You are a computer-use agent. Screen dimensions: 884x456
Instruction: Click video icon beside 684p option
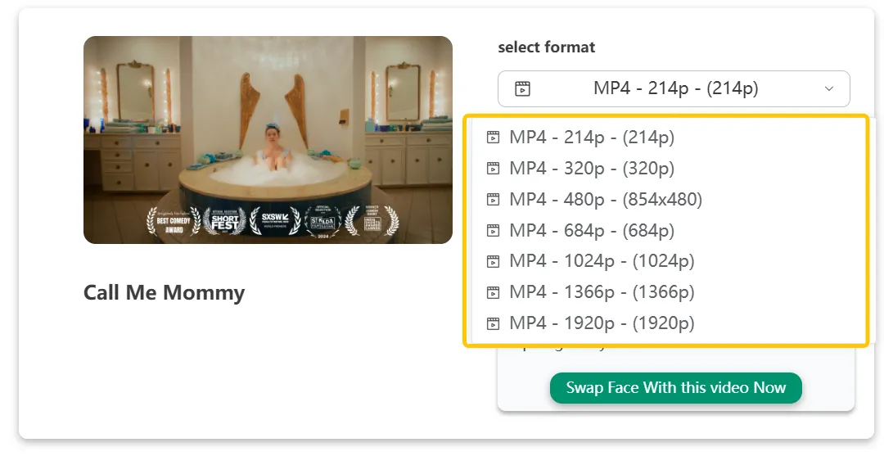[494, 231]
